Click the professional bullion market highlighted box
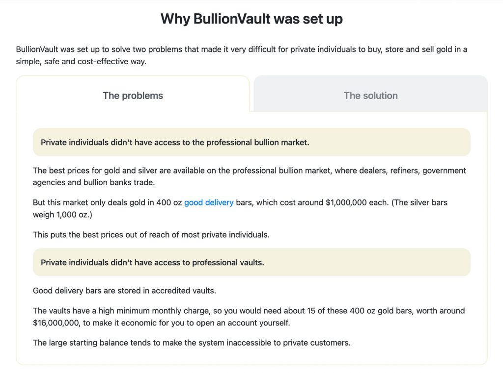Image resolution: width=503 pixels, height=373 pixels. click(251, 142)
